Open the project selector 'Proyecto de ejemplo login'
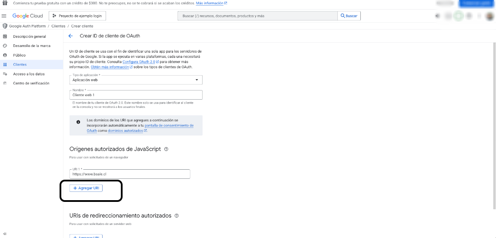Screen dimensions: 496x238 click(x=77, y=16)
